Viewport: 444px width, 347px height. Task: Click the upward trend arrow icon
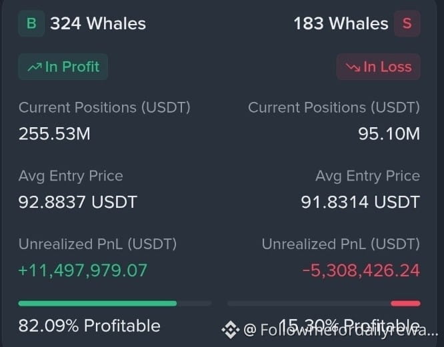pos(35,67)
